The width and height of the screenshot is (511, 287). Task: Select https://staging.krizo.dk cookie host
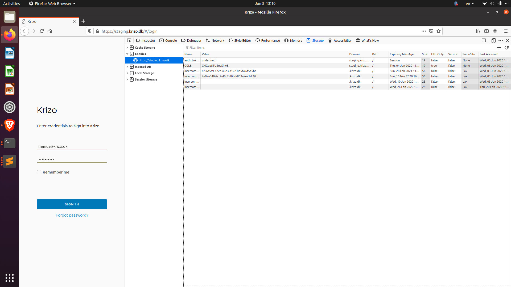tap(154, 60)
